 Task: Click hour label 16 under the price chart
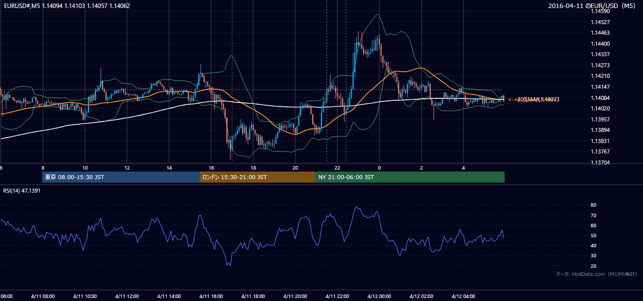pos(211,168)
